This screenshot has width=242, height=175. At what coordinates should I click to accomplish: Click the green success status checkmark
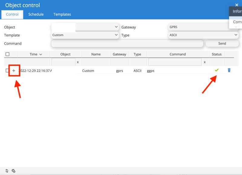point(217,70)
